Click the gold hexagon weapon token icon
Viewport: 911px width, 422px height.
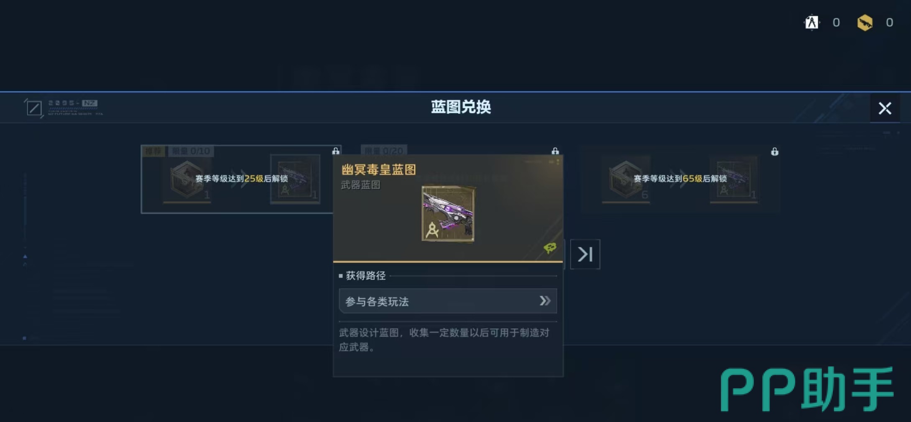click(865, 23)
